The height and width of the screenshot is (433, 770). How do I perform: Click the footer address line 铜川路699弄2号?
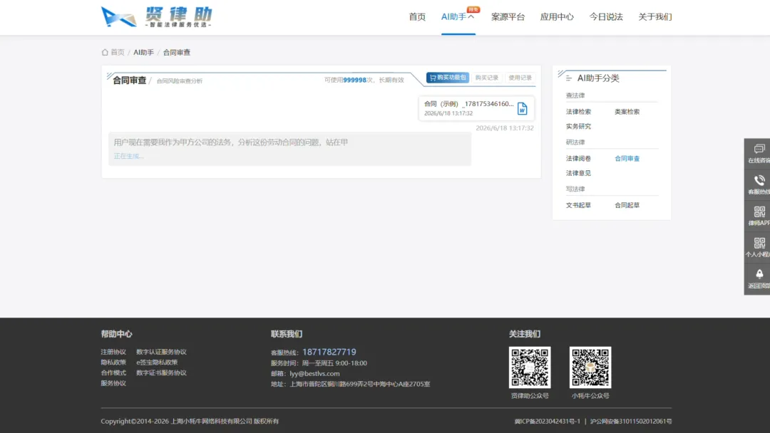pos(350,384)
